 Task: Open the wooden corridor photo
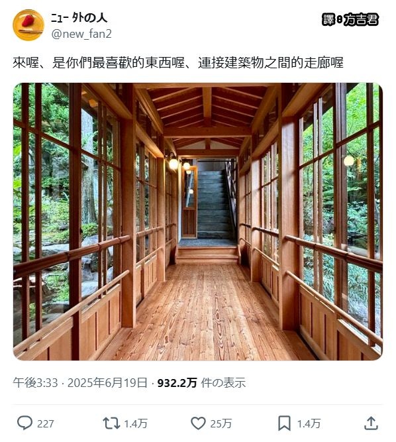pos(198,221)
